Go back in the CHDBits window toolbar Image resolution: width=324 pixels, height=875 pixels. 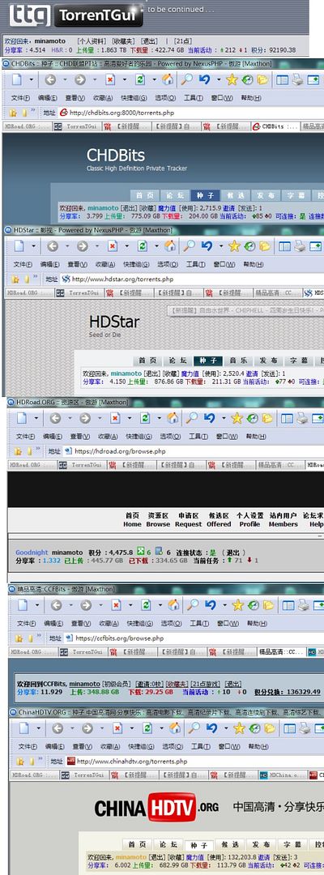coord(49,79)
